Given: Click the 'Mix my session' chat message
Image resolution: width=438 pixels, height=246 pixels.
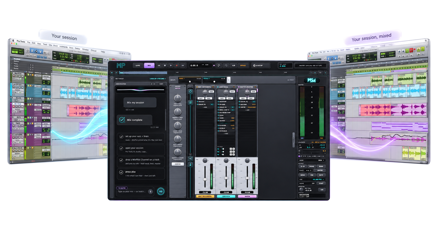Looking at the screenshot, I should [140, 102].
